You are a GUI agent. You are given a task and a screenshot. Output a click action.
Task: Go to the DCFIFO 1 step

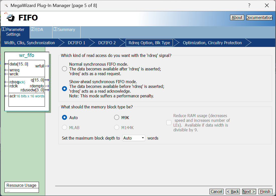point(77,43)
